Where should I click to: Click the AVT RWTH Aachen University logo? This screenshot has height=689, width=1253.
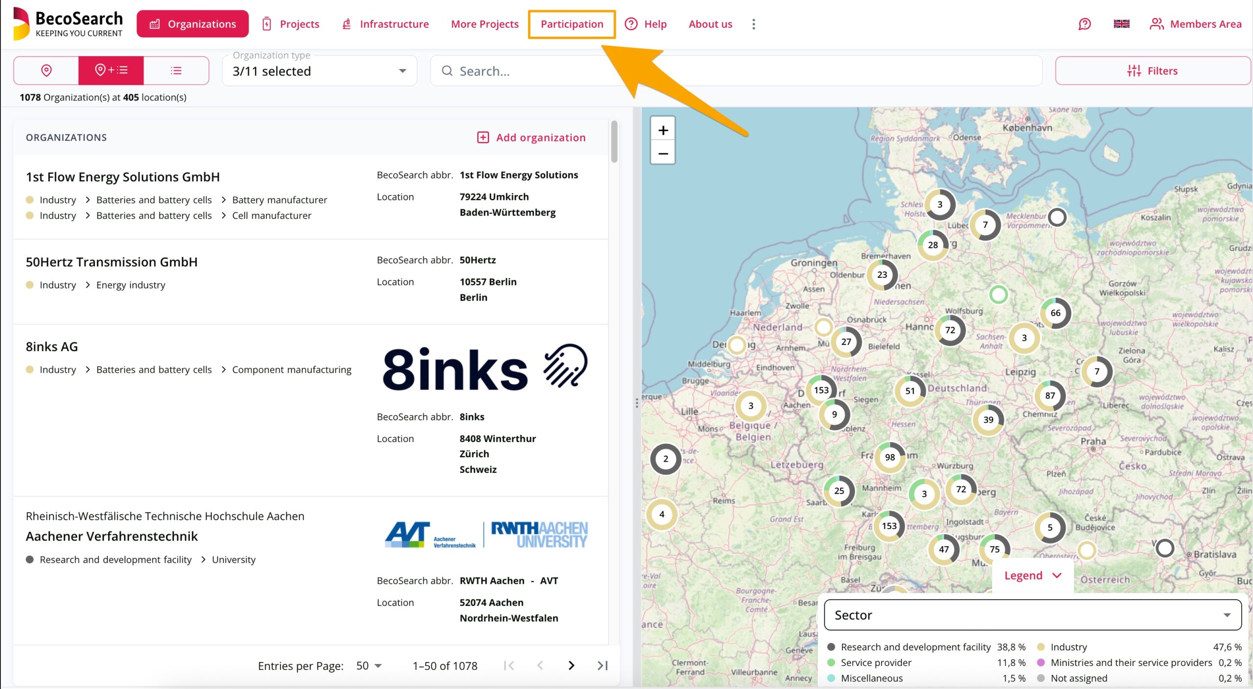[486, 534]
